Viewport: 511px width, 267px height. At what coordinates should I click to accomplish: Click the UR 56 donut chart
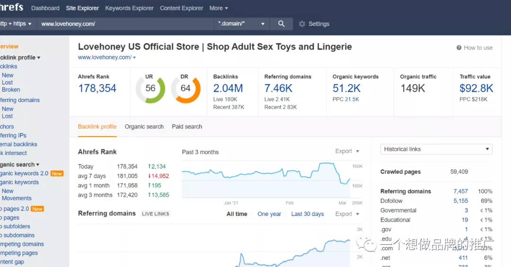150,89
